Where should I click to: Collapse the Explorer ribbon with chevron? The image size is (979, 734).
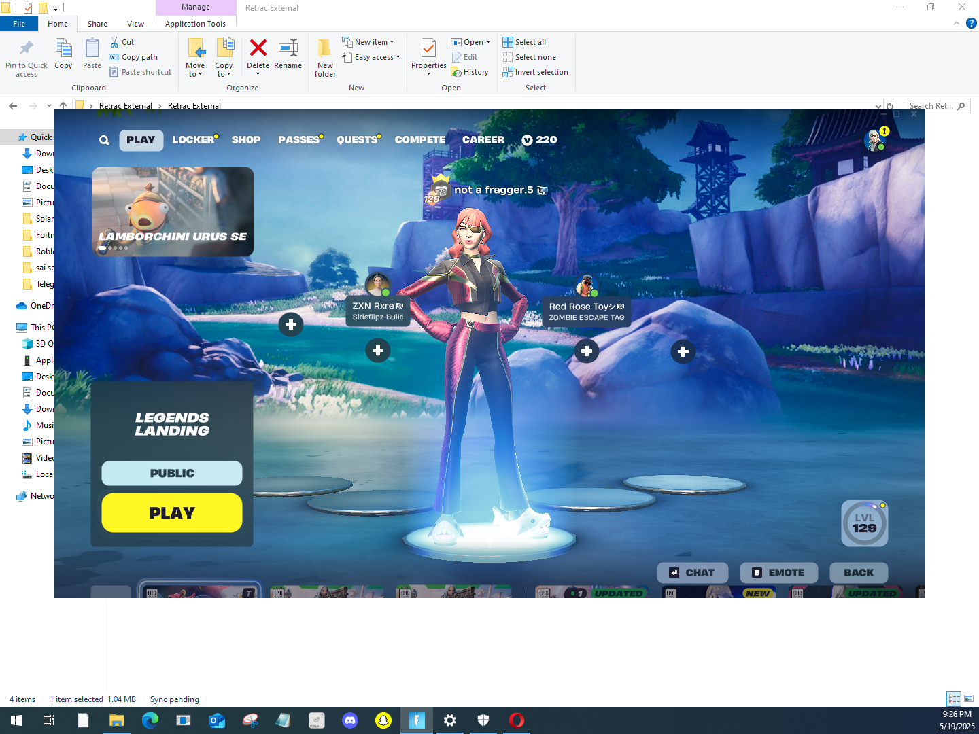click(x=957, y=23)
